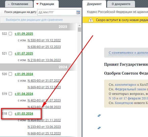Open law N 668-ФЗ от 25.12.2023
The image size is (148, 137).
click(44, 133)
